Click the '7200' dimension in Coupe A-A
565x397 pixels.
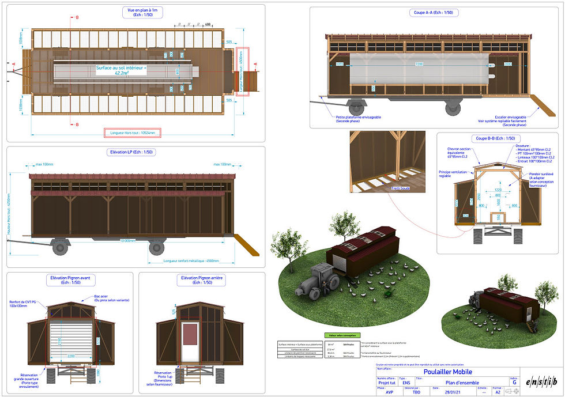pos(419,64)
